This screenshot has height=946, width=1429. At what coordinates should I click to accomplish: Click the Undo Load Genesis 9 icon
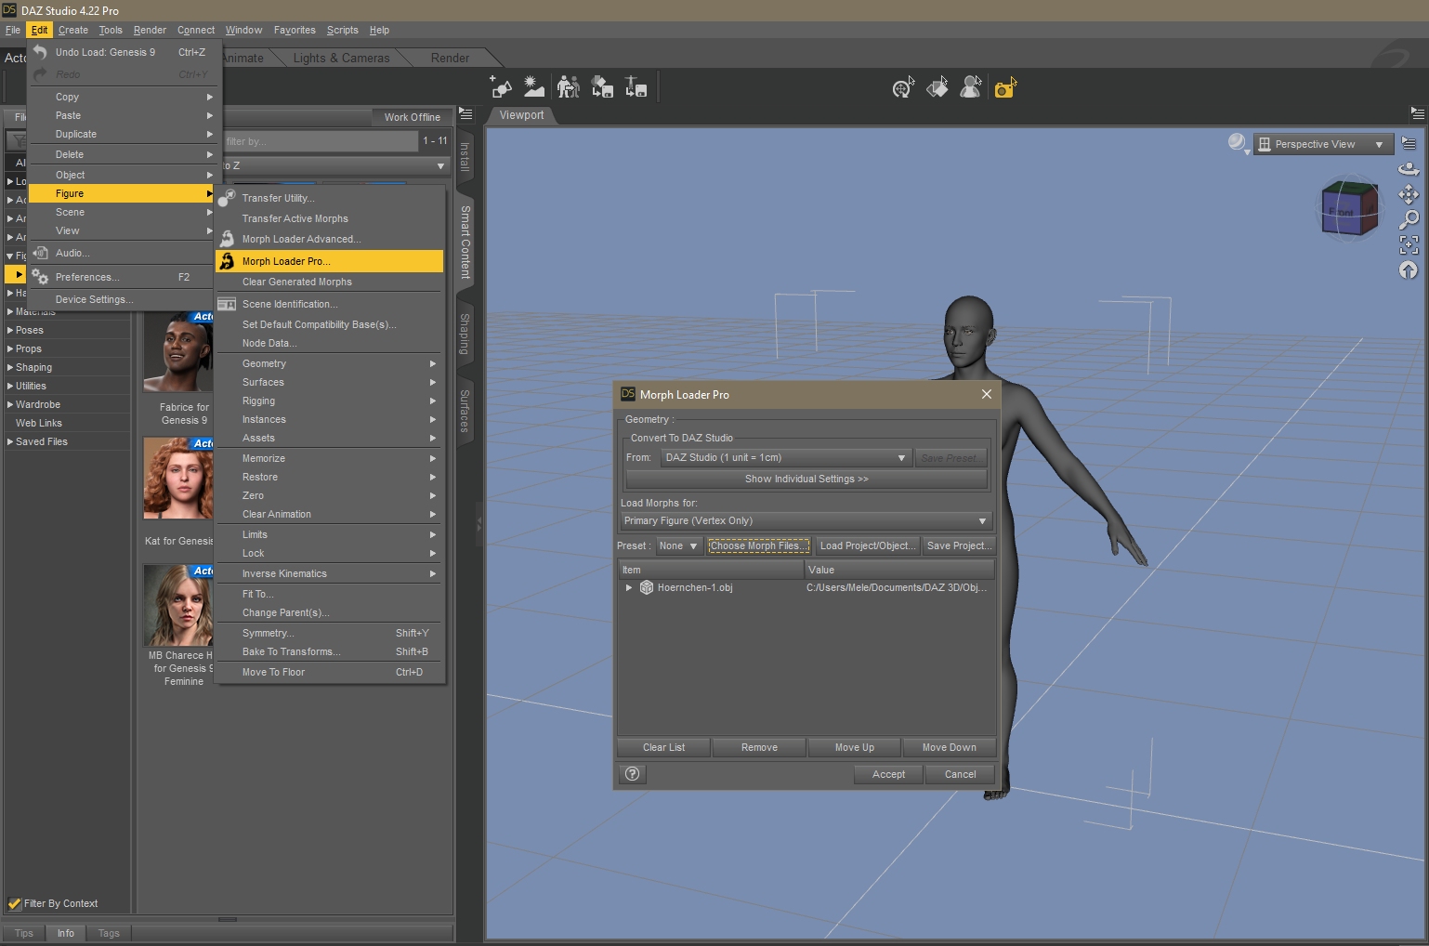40,52
